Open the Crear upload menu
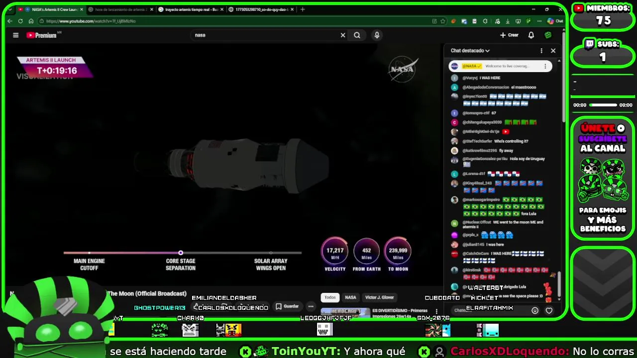 (509, 35)
